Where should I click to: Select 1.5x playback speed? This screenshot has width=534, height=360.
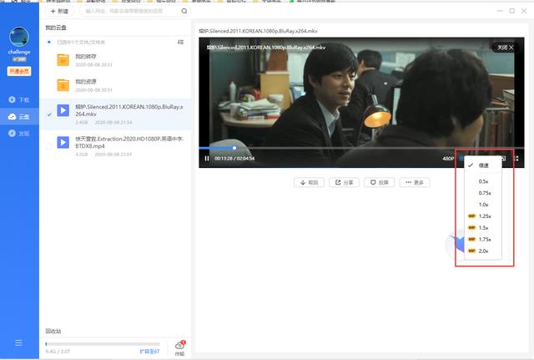(x=483, y=227)
